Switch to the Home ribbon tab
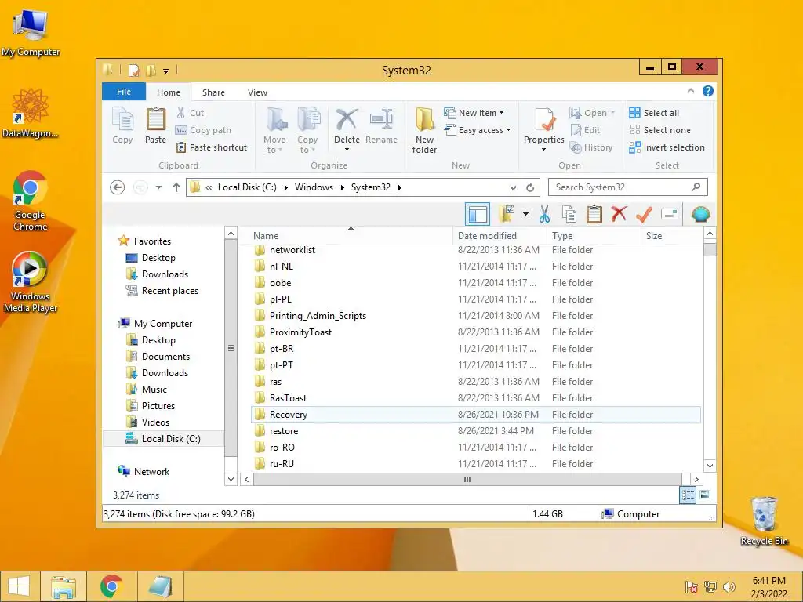The height and width of the screenshot is (602, 803). [169, 92]
